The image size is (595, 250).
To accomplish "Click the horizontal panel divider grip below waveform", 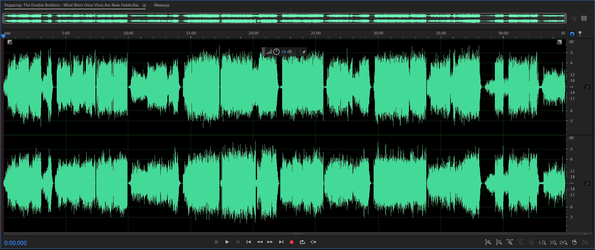I will point(298,234).
